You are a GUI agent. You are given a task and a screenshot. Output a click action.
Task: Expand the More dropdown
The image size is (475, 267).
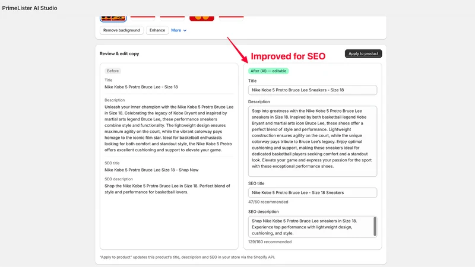[x=179, y=30]
